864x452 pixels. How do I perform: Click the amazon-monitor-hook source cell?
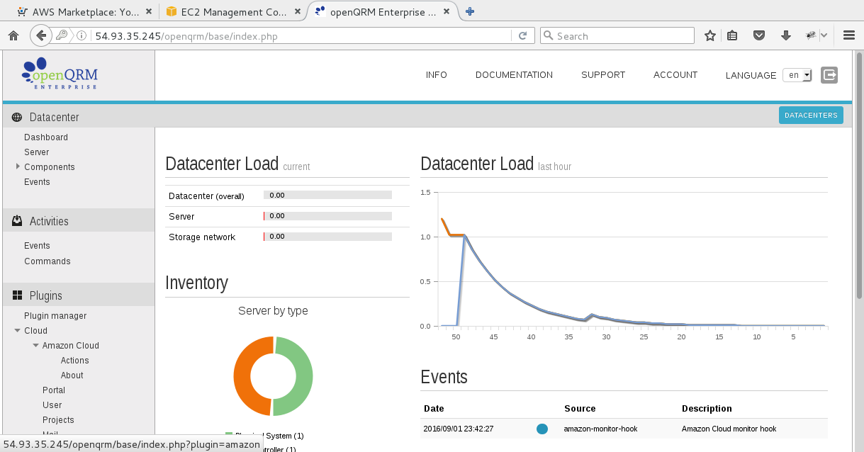tap(600, 429)
